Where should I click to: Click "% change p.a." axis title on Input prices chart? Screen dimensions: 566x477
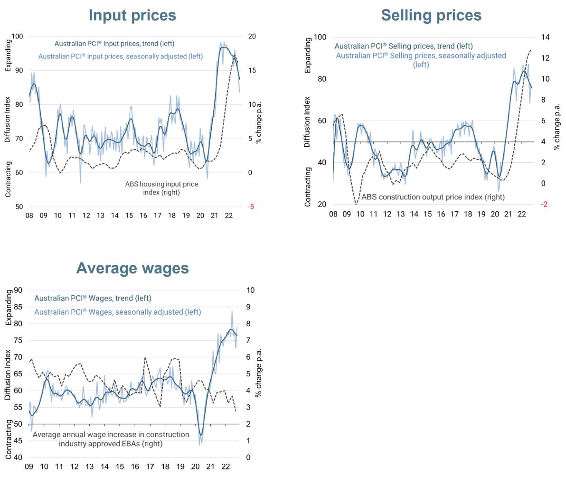tap(258, 121)
